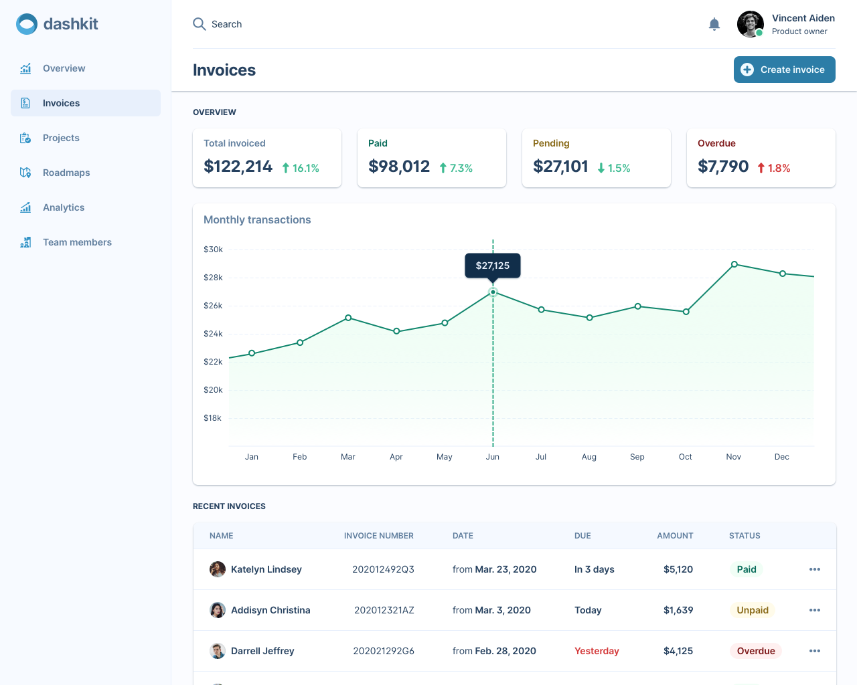Open Projects in the sidebar

86,138
